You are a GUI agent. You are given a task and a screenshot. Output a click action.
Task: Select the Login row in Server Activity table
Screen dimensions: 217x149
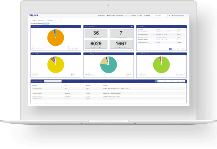[x=108, y=88]
